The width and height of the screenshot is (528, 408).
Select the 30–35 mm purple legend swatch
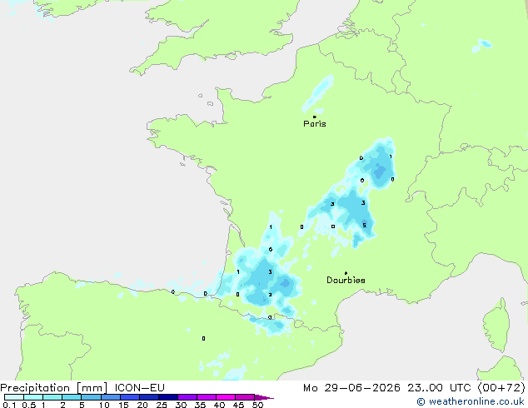click(x=187, y=397)
